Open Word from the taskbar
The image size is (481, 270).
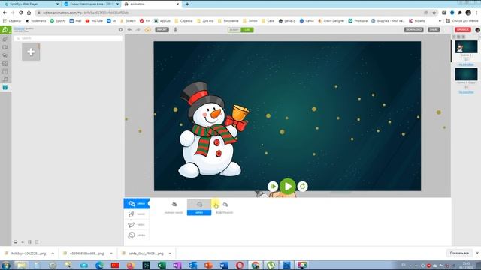[224, 265]
